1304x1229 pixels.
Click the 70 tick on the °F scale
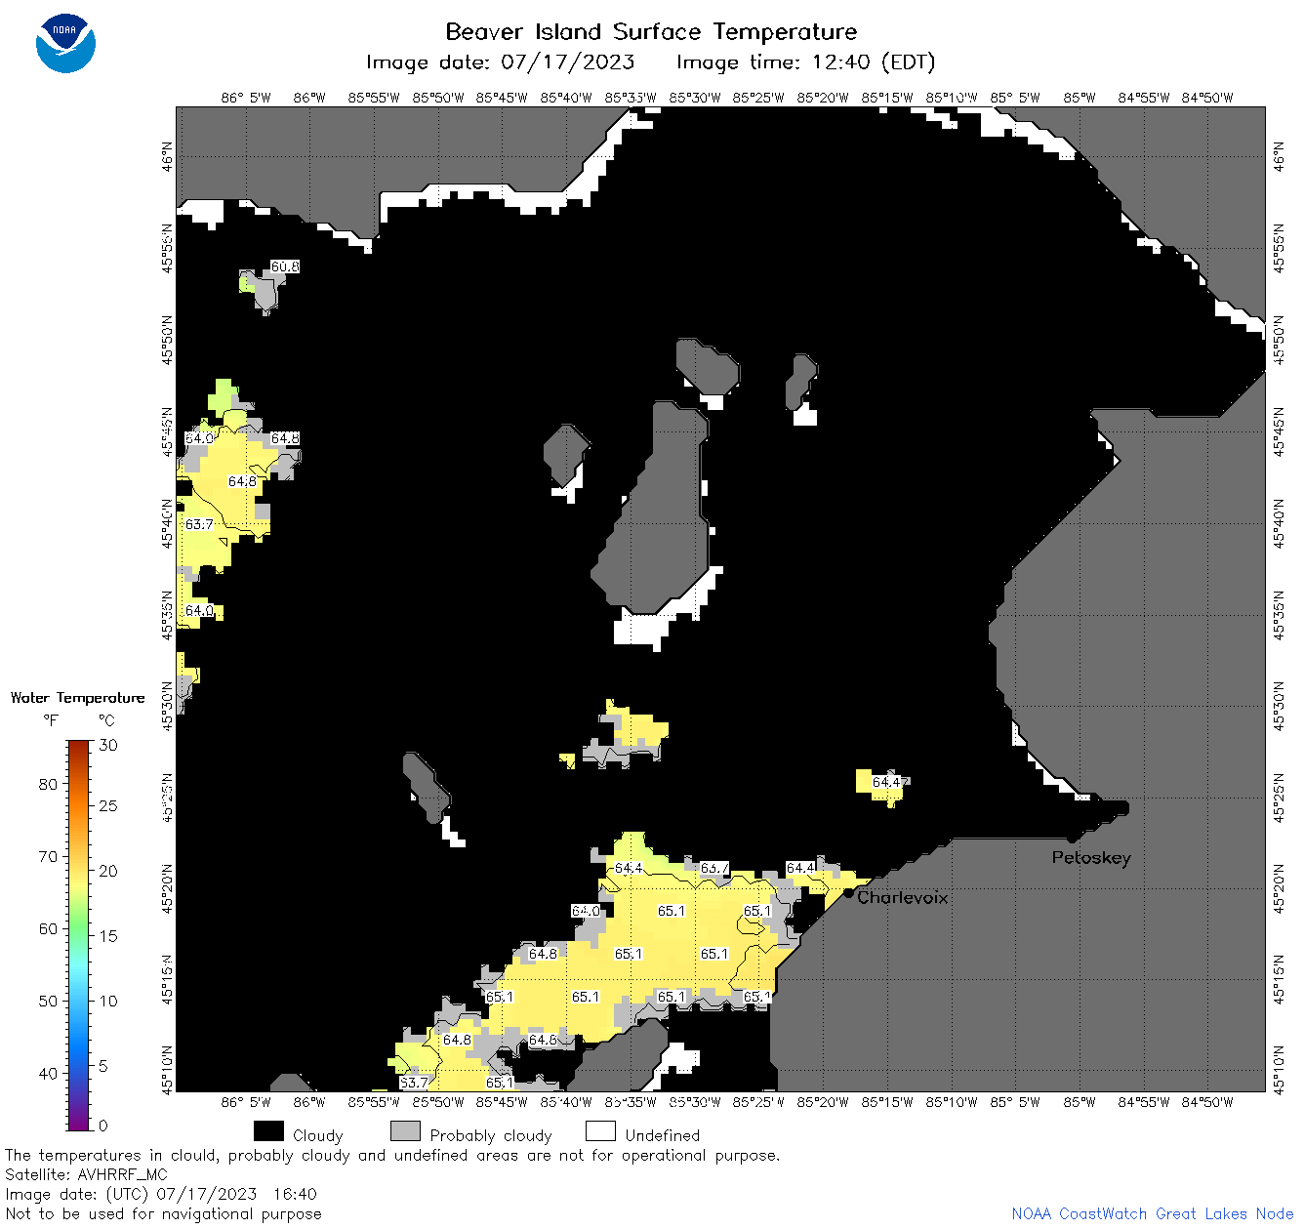click(48, 856)
